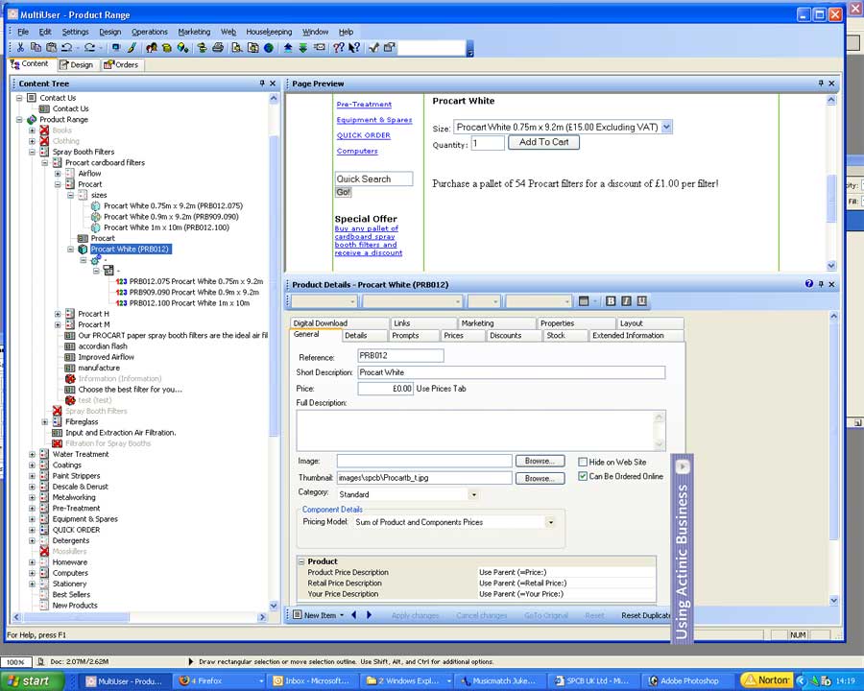The height and width of the screenshot is (691, 864).
Task: Uncheck Can Be Ordered Online
Action: point(583,476)
